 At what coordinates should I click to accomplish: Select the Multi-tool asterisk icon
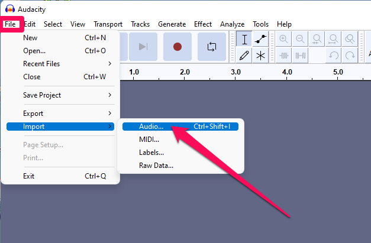pyautogui.click(x=260, y=56)
